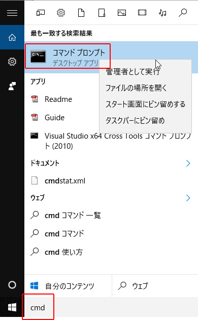Screen dimensions: 198x320
Task: Click the ドキュメント section header
Action: (45, 163)
